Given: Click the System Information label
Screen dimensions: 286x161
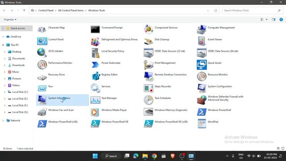Looking at the screenshot, I should 59,98.
